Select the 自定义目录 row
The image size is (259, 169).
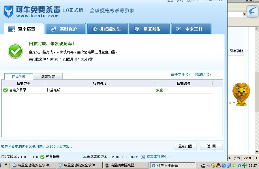(x=107, y=90)
